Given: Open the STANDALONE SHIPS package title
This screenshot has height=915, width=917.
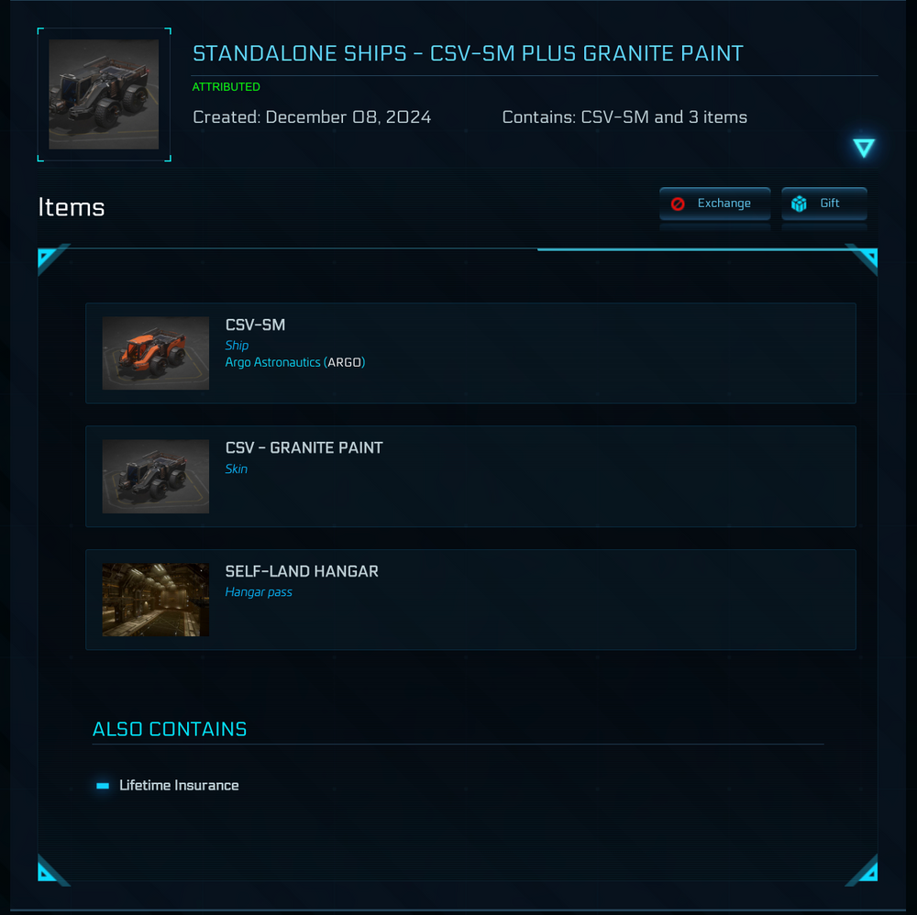Looking at the screenshot, I should pyautogui.click(x=468, y=53).
